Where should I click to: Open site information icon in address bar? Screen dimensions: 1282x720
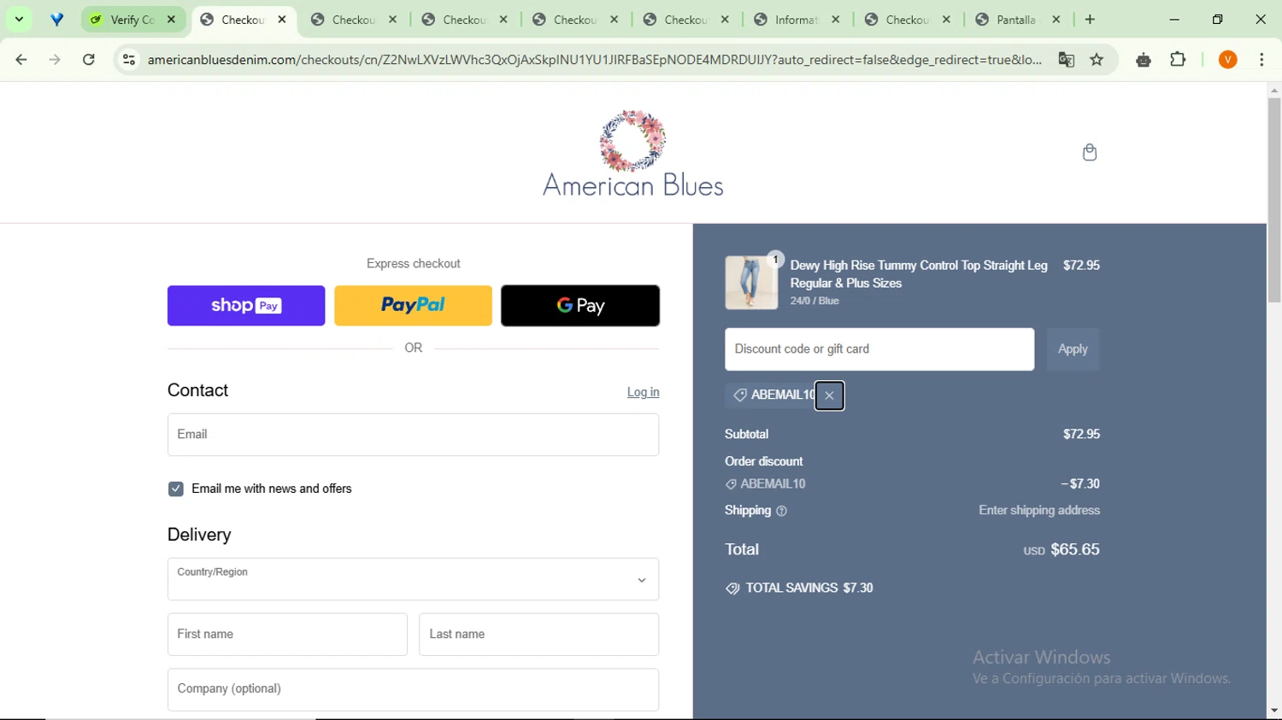tap(129, 60)
